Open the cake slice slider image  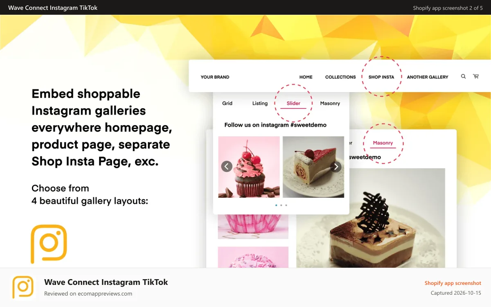click(313, 167)
